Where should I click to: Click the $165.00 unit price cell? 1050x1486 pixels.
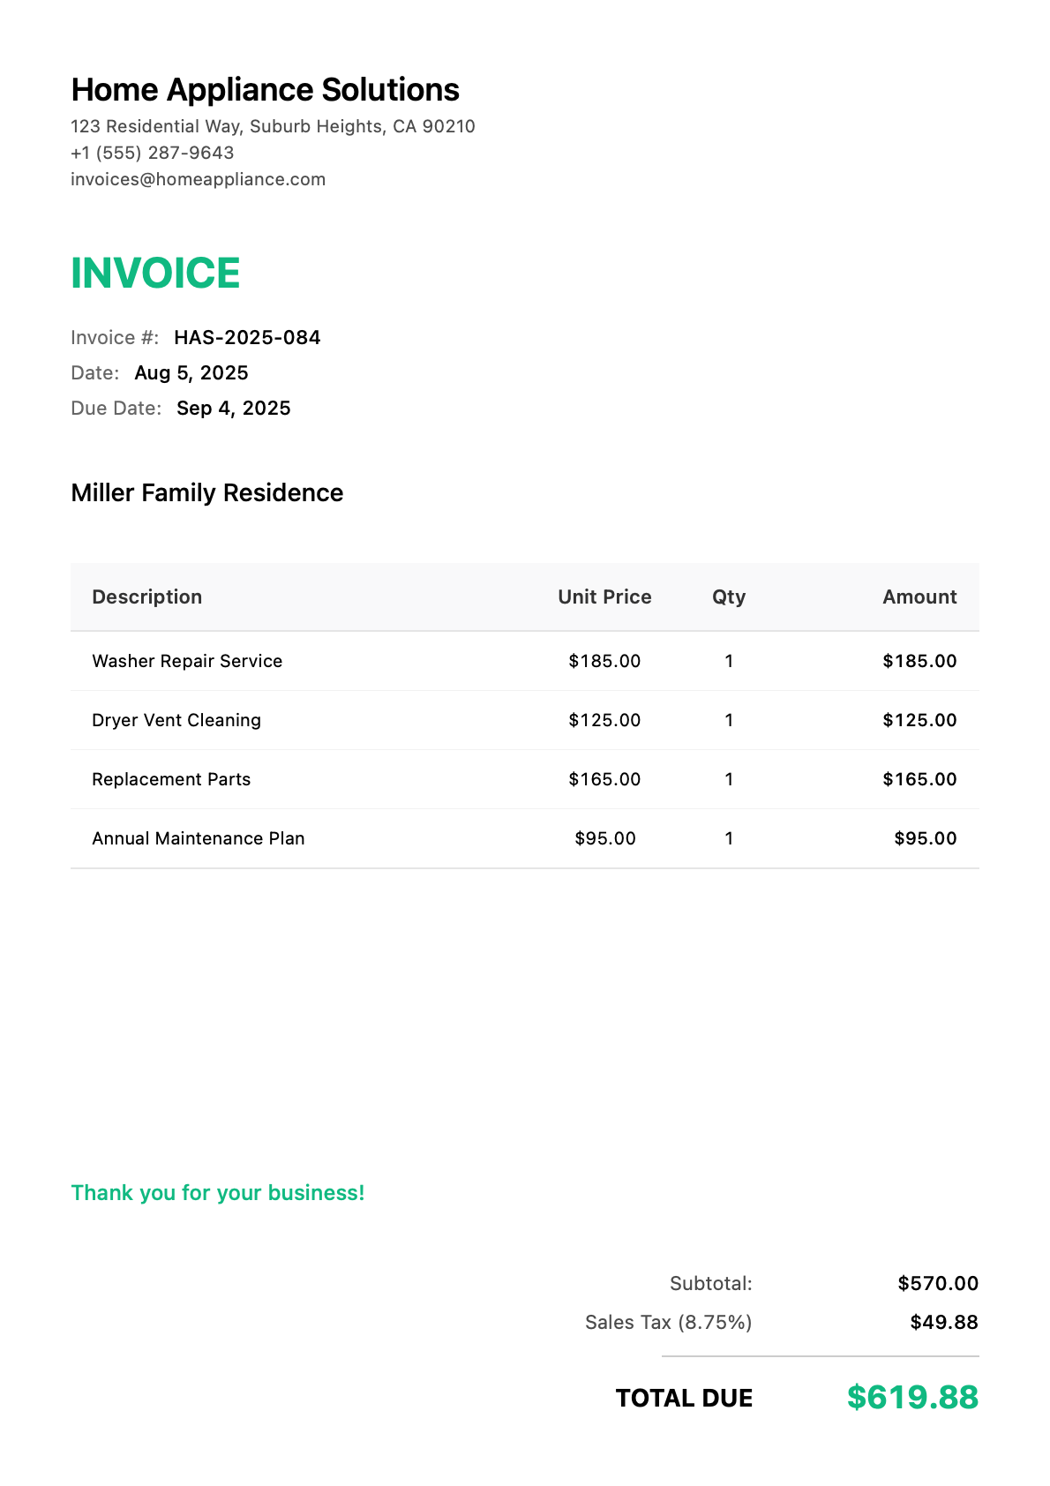tap(605, 779)
